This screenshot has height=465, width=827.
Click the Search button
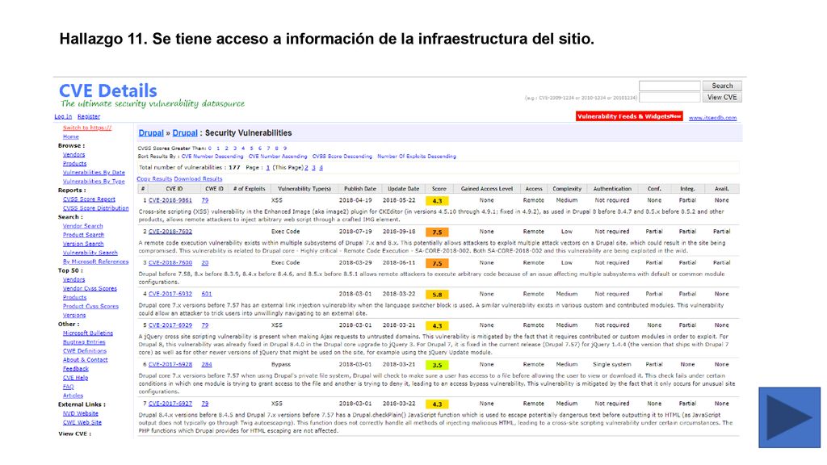click(722, 86)
